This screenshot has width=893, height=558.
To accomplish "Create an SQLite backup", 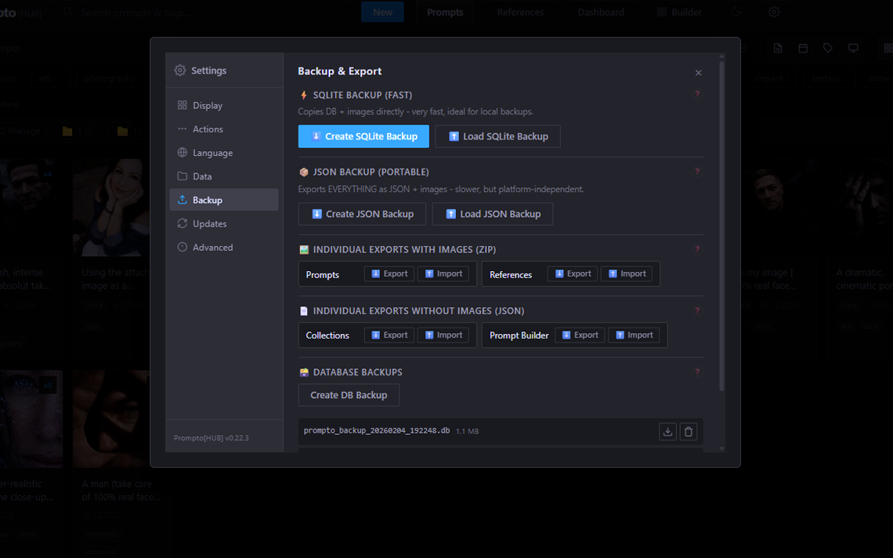I will click(x=363, y=136).
